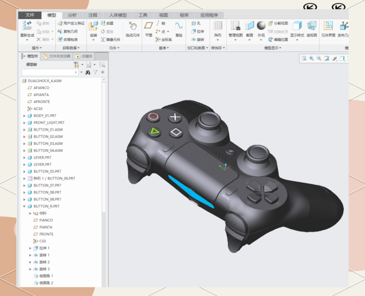Click the 截面 section icon
Image resolution: width=365 pixels, height=296 pixels.
coord(249,25)
